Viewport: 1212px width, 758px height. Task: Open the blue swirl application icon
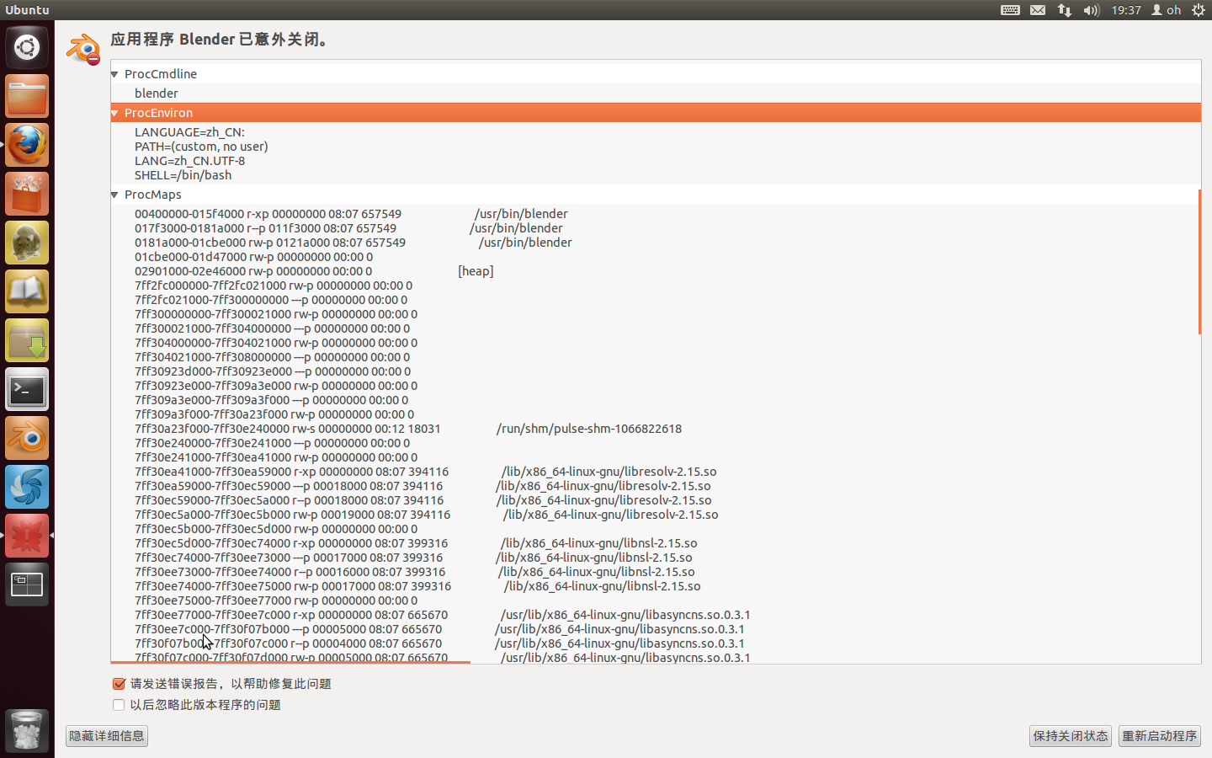click(x=27, y=487)
